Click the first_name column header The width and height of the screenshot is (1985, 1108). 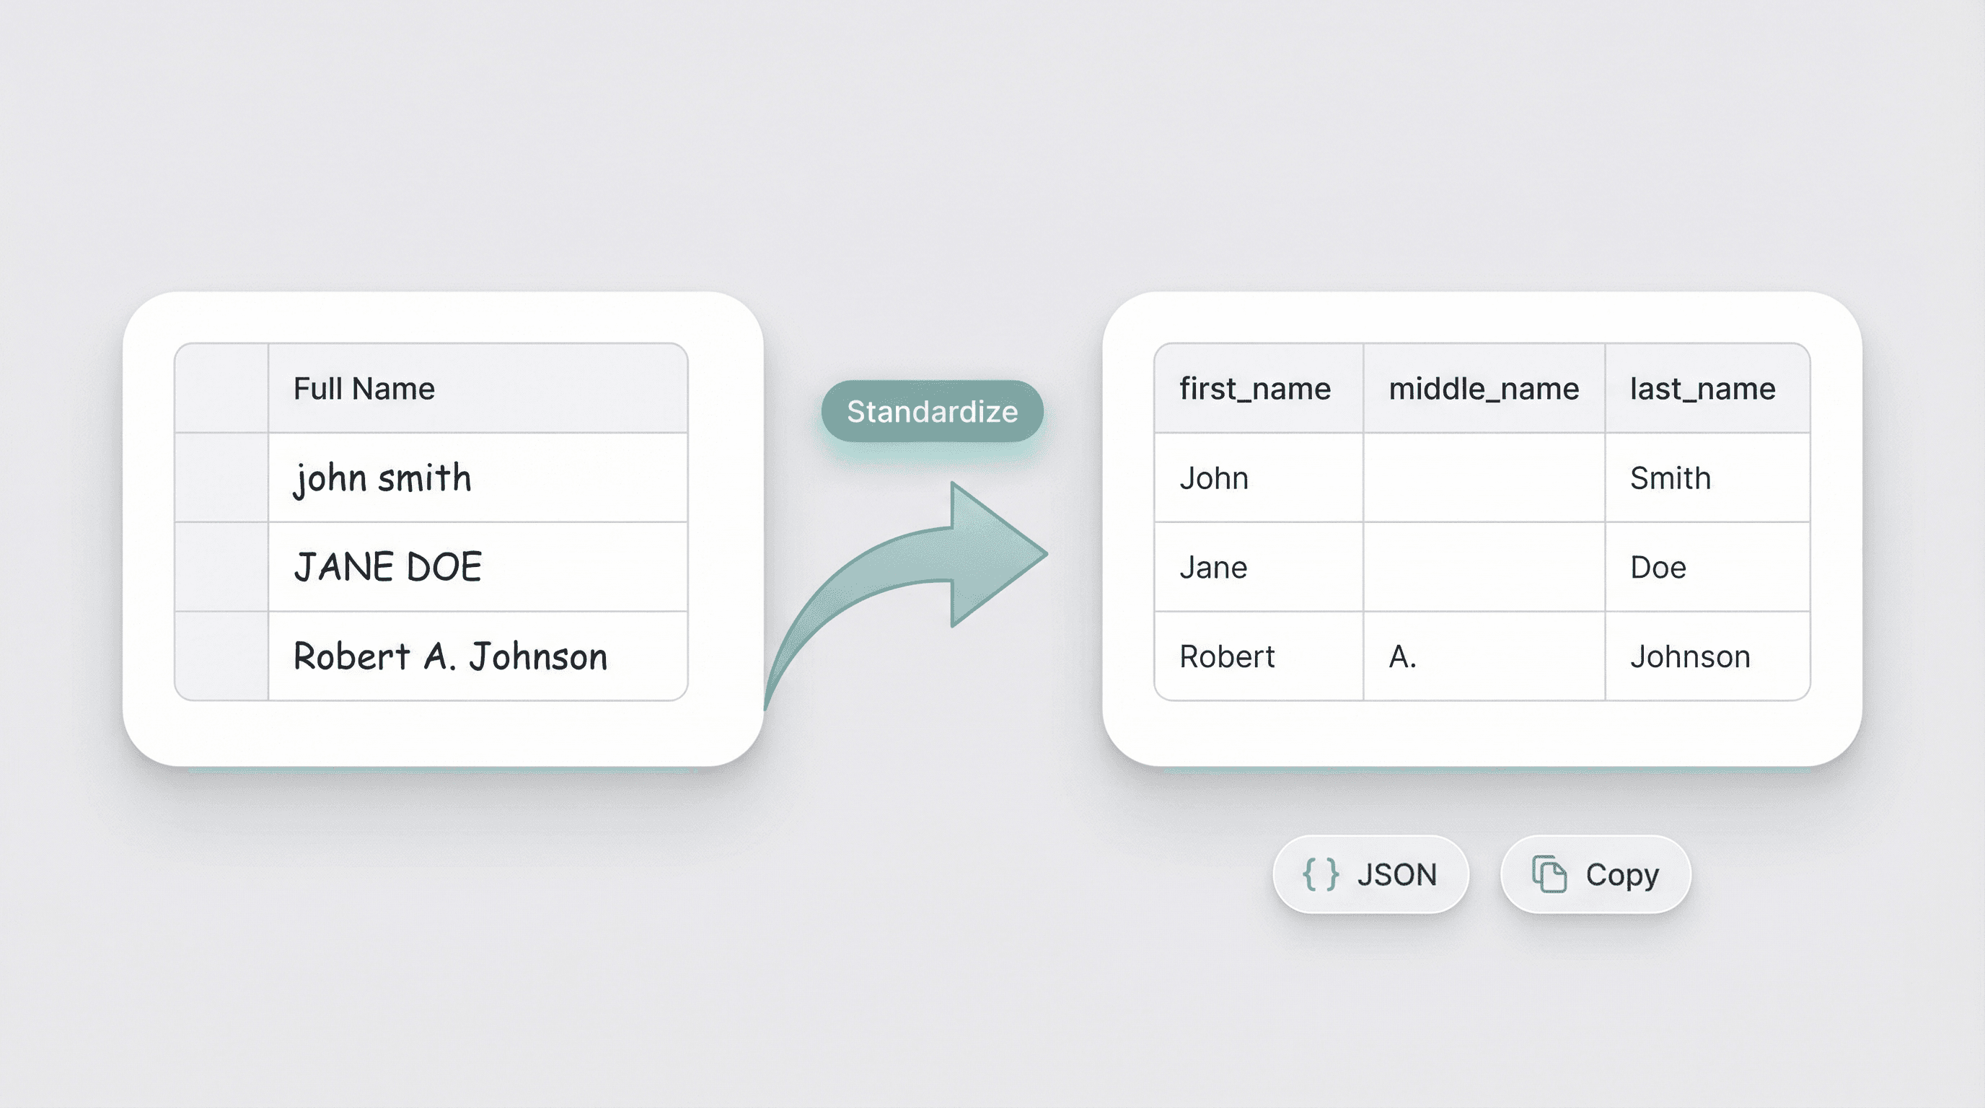1256,388
